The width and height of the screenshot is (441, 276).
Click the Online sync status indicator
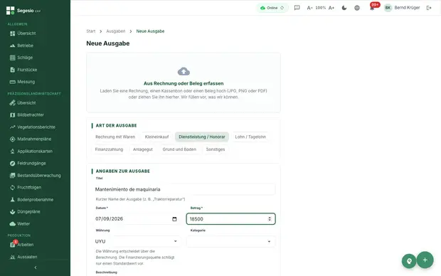click(272, 8)
